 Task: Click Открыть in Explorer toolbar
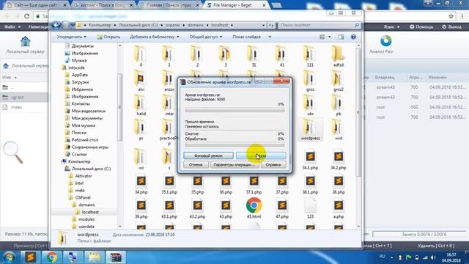click(108, 37)
